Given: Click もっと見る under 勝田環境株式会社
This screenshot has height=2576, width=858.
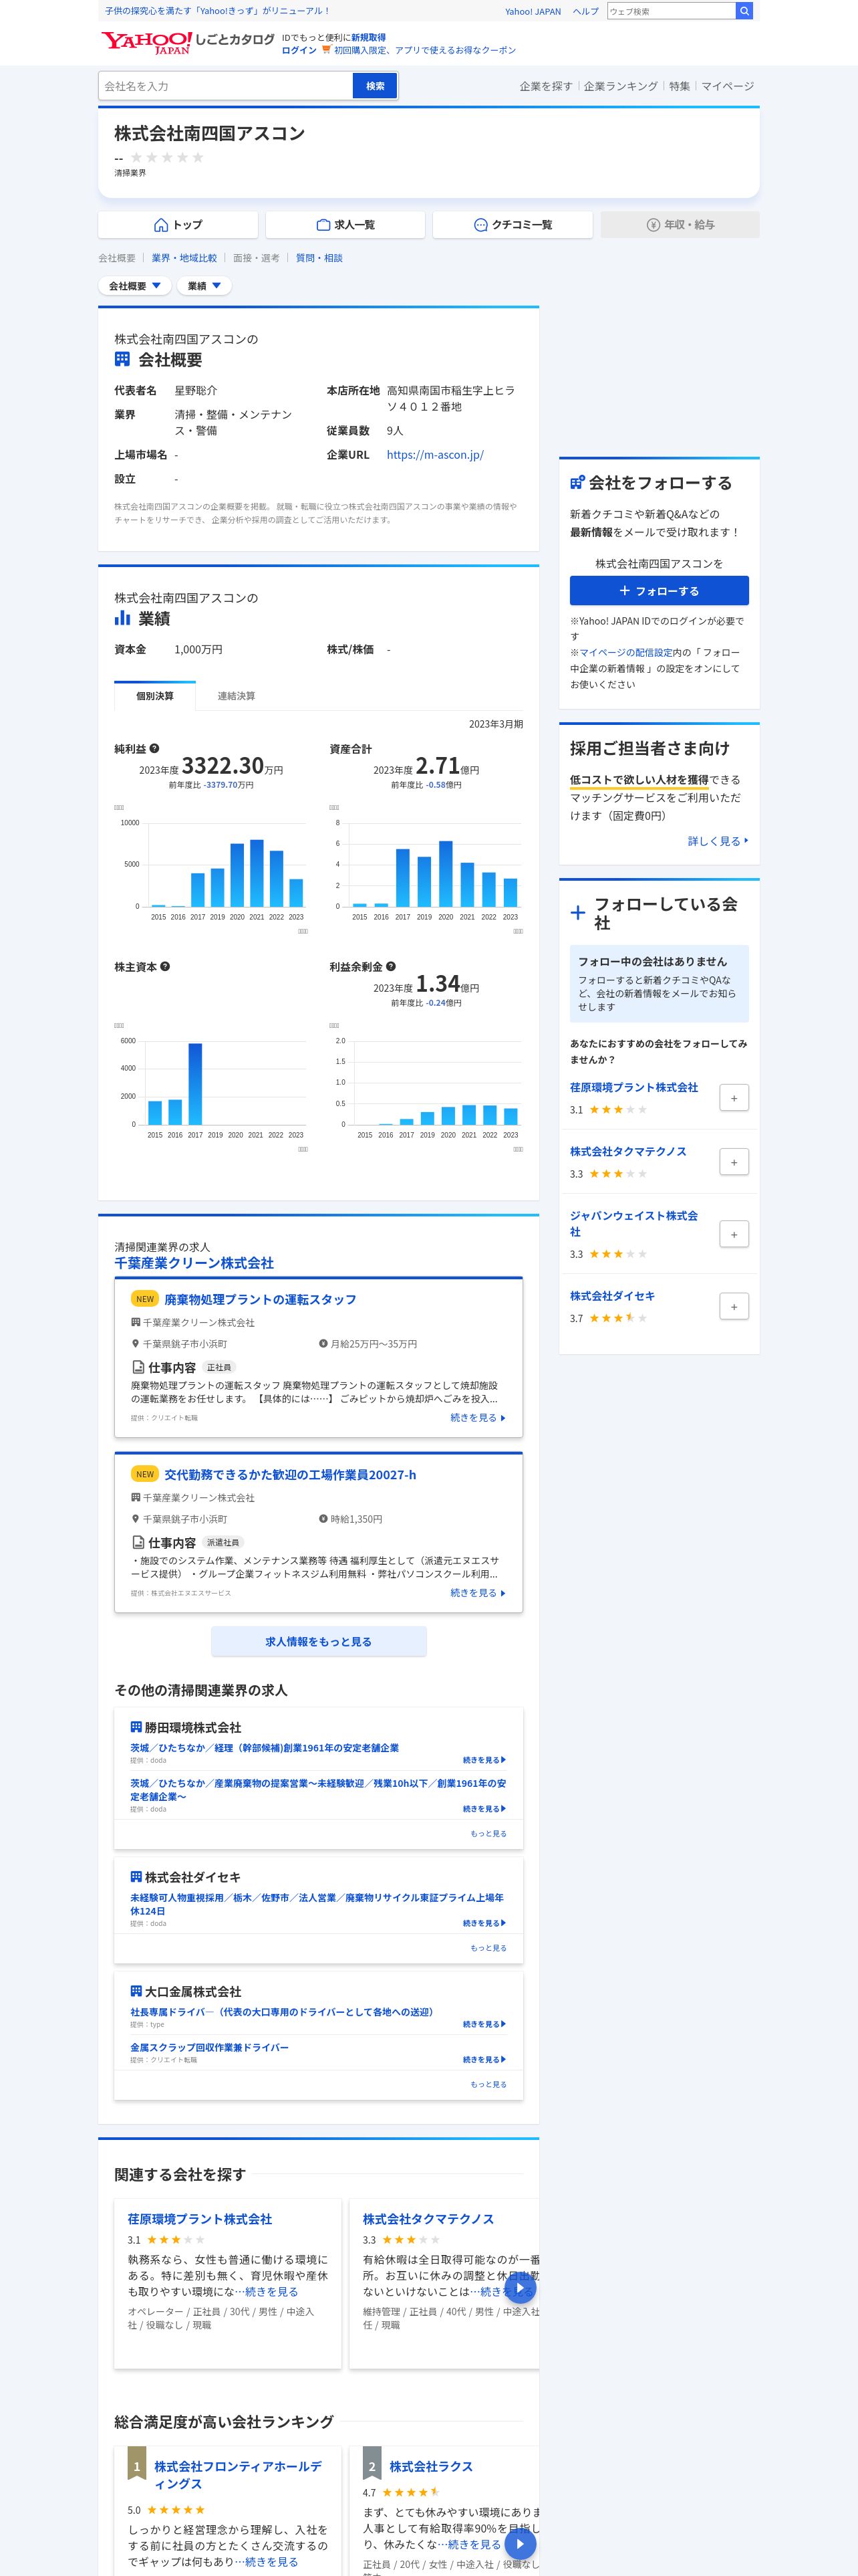Looking at the screenshot, I should pos(488,1833).
